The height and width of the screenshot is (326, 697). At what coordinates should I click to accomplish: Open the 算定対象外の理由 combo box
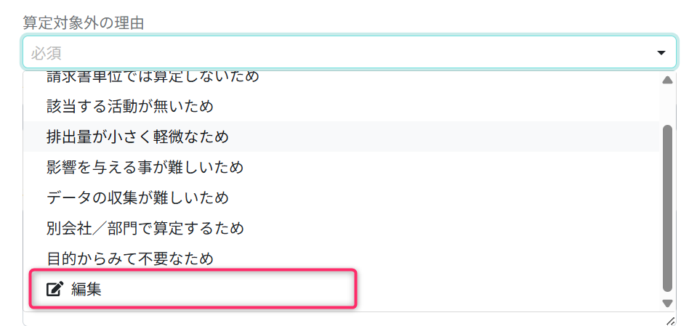[349, 53]
